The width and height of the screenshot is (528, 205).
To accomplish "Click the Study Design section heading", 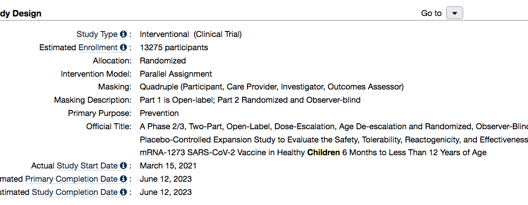I will pos(21,13).
